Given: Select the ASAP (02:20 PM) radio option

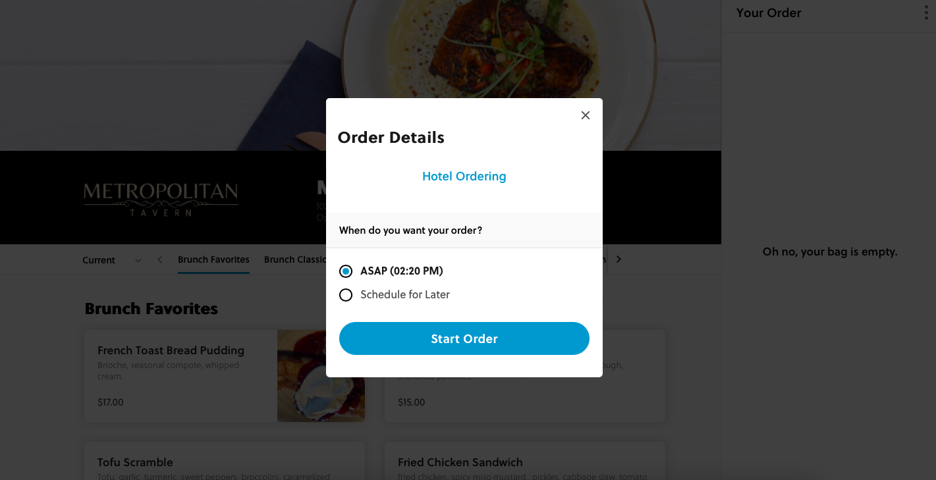Looking at the screenshot, I should click(x=346, y=271).
